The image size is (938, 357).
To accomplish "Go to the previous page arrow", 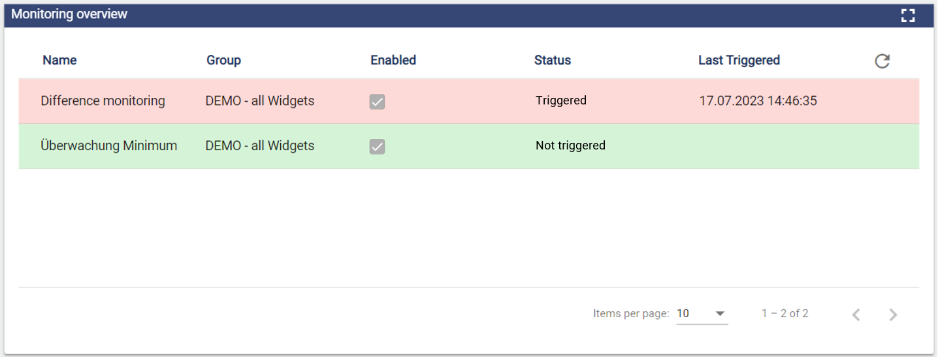I will coord(856,315).
